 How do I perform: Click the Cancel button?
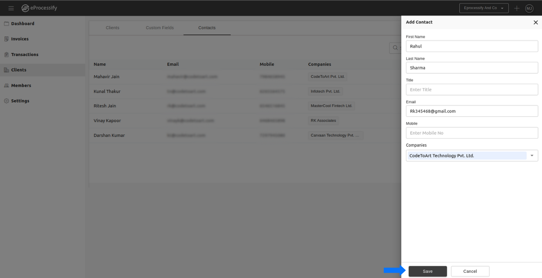[x=470, y=271]
